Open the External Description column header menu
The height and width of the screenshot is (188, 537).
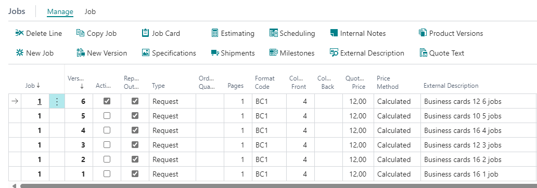(x=451, y=86)
